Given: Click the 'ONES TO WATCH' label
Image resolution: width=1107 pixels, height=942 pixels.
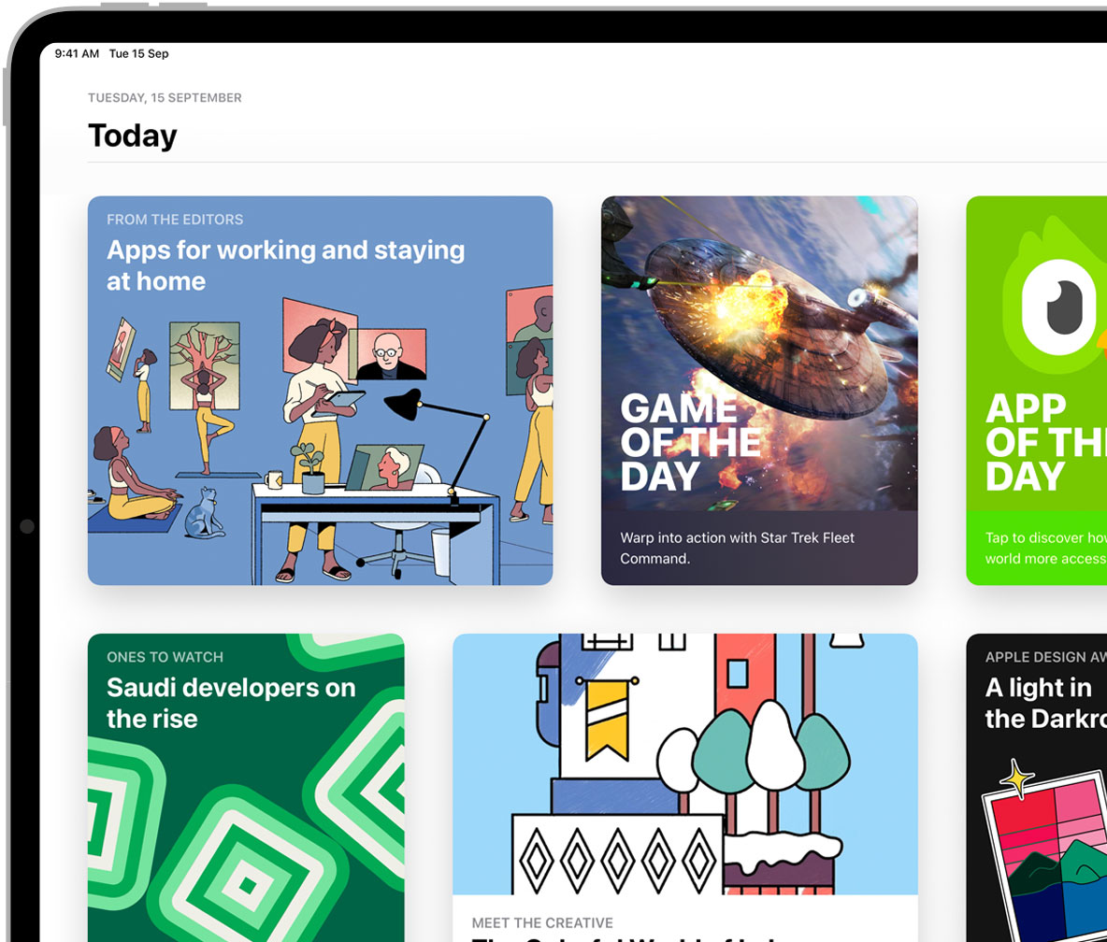Looking at the screenshot, I should [165, 657].
